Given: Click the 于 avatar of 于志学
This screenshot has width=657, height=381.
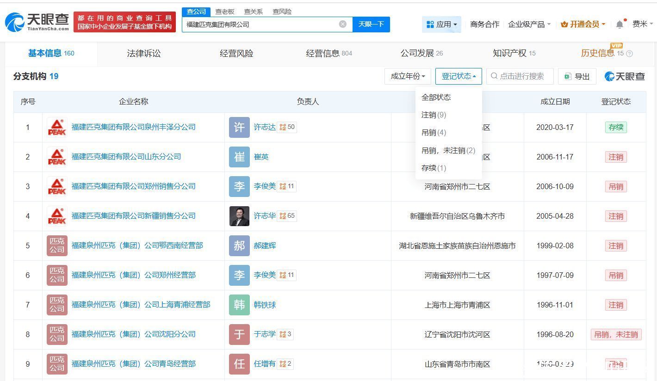Looking at the screenshot, I should pyautogui.click(x=239, y=334).
